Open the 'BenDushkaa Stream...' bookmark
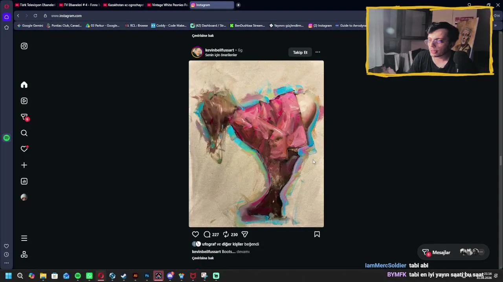 [x=247, y=25]
